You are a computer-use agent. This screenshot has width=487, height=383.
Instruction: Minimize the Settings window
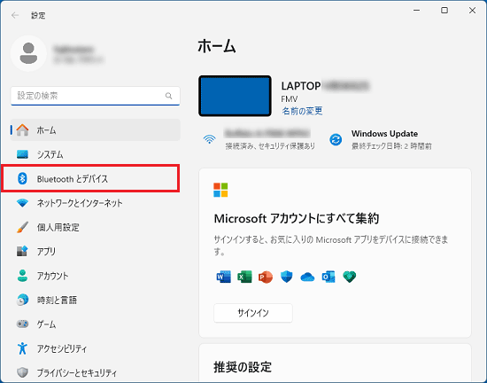click(x=416, y=11)
